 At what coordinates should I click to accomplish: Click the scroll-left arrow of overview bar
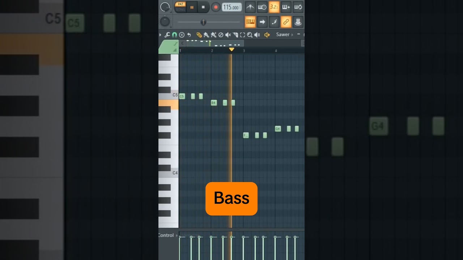tap(182, 43)
